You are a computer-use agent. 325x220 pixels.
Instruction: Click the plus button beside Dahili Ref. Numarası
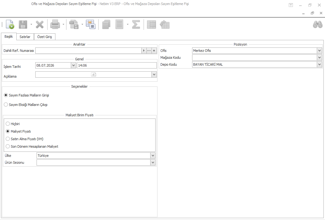(x=154, y=51)
